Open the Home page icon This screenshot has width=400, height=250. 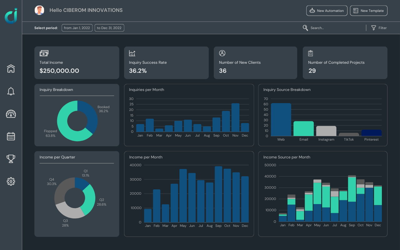(x=11, y=69)
